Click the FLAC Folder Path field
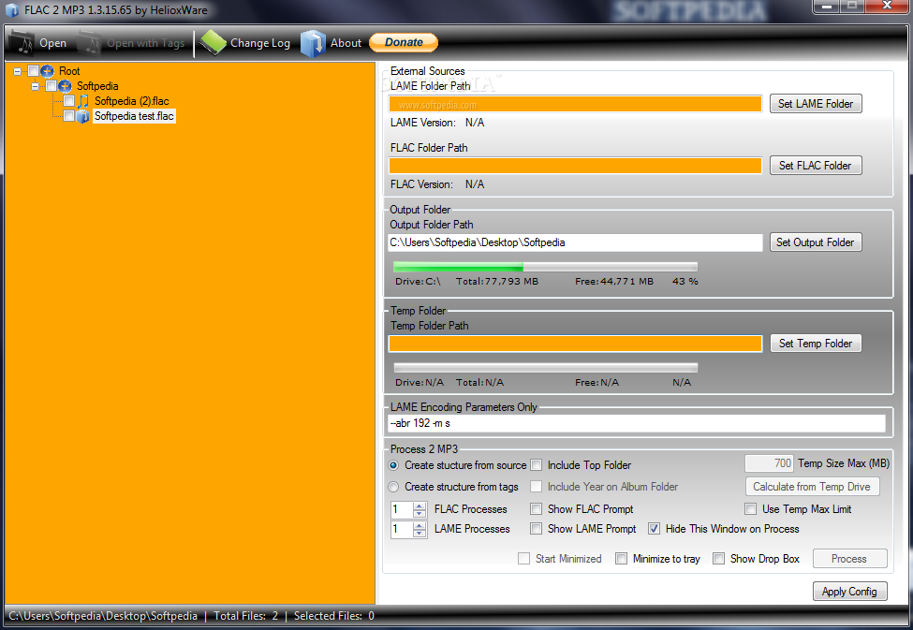This screenshot has height=630, width=913. [x=575, y=166]
